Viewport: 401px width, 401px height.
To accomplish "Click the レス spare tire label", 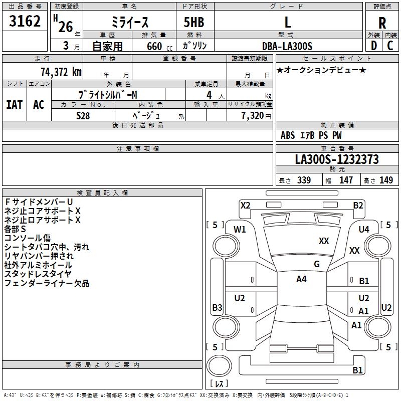I will [x=219, y=383].
